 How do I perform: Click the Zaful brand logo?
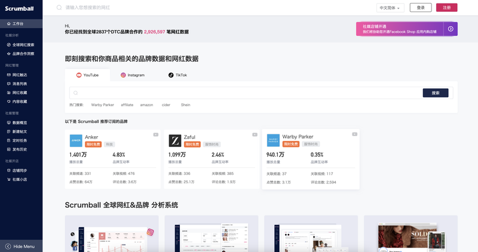(x=175, y=140)
